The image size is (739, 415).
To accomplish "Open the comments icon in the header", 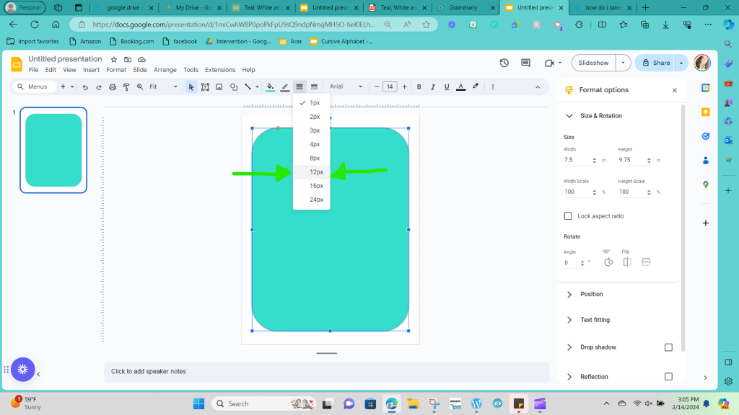I will [525, 63].
